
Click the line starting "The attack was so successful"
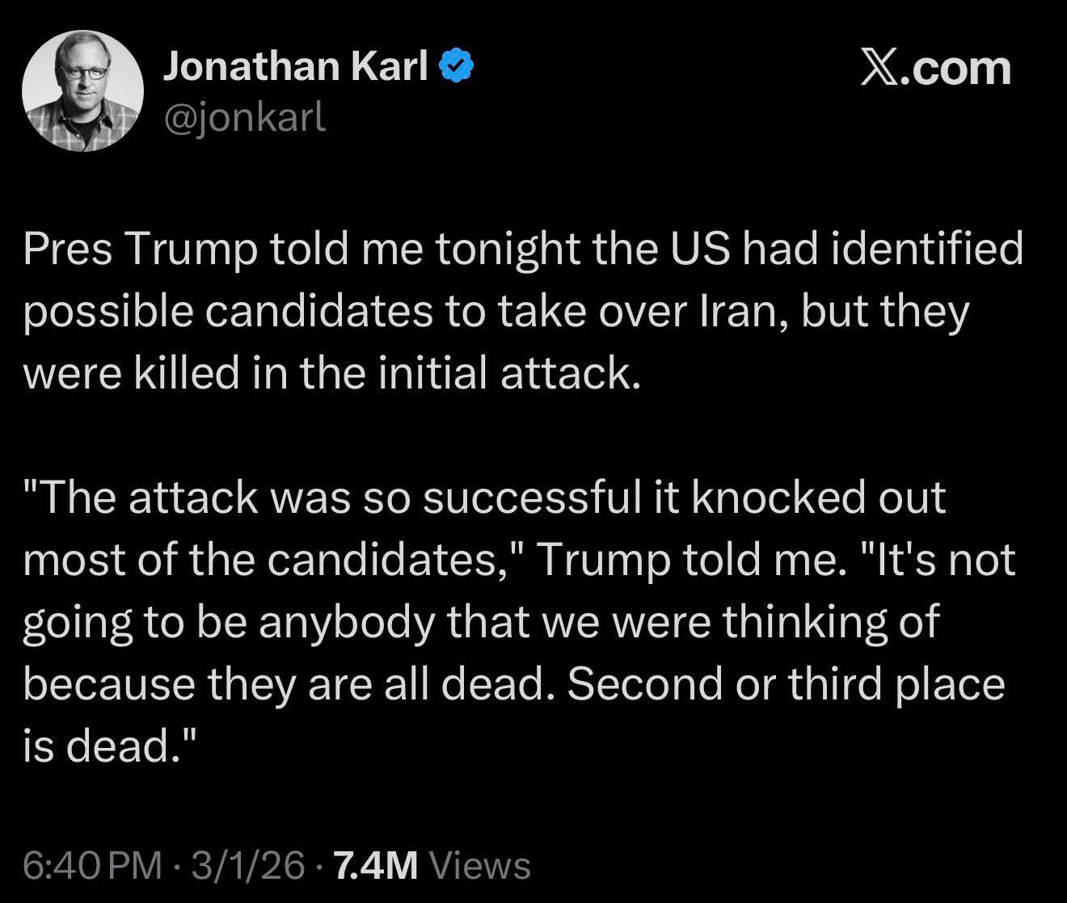pos(484,498)
